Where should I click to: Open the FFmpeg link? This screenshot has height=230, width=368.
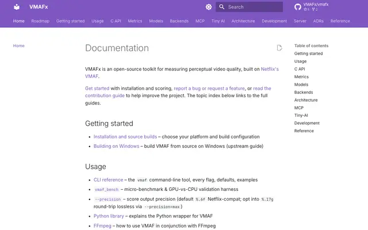pos(102,226)
